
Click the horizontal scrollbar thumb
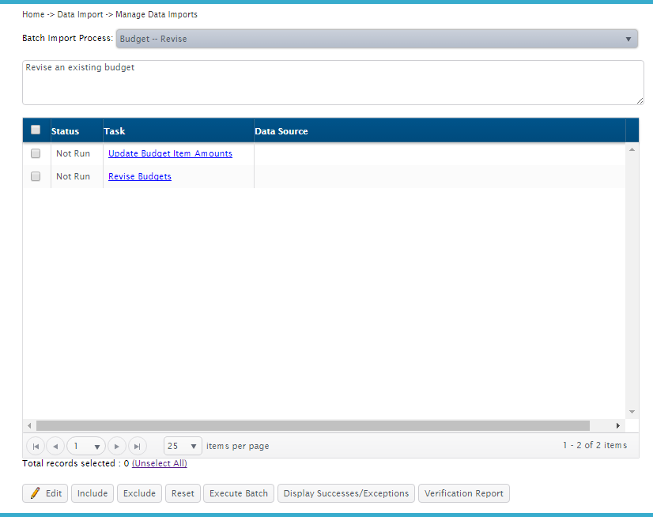point(312,425)
